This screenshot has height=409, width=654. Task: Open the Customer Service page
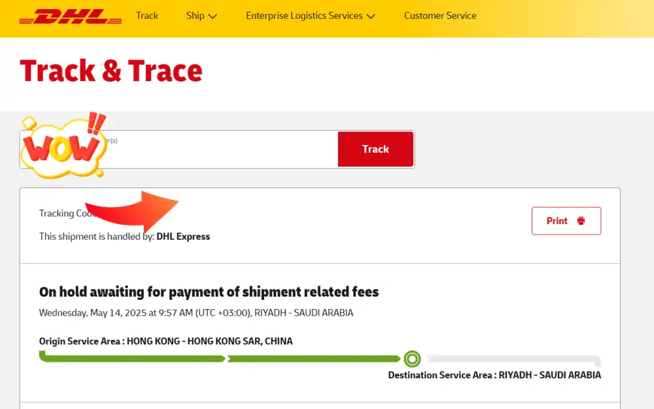click(440, 16)
